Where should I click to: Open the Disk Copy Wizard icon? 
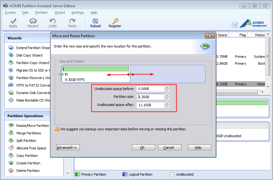coord(11,55)
